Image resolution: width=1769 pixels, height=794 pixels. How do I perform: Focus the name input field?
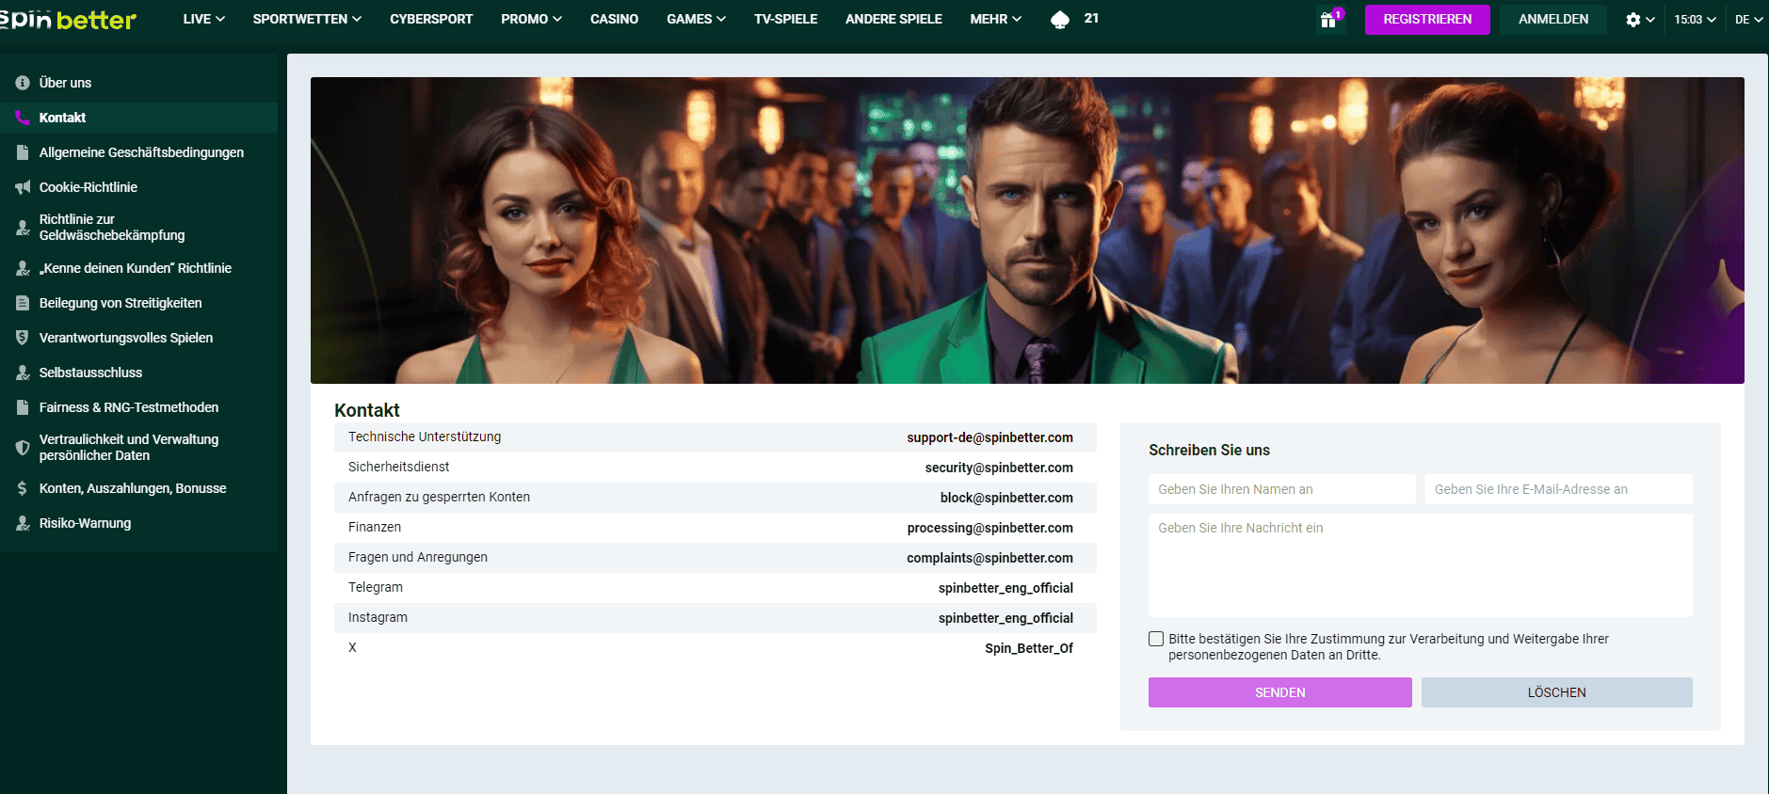(1282, 489)
